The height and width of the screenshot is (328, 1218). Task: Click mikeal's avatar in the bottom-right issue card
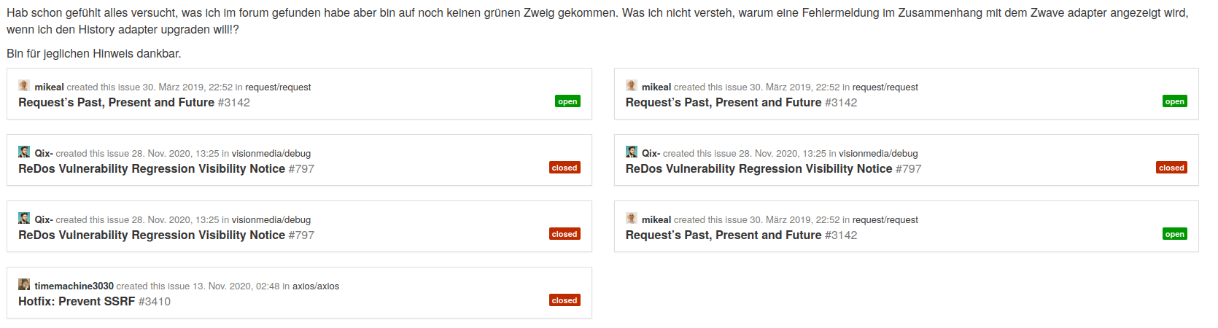(632, 219)
